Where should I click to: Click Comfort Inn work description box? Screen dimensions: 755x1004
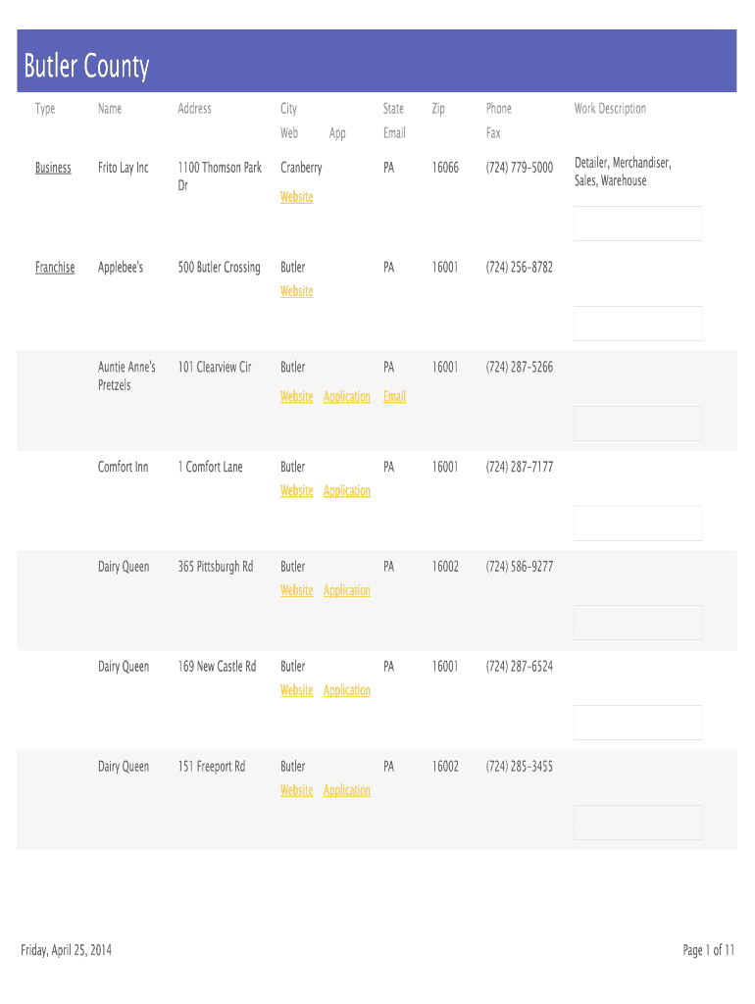coord(637,524)
